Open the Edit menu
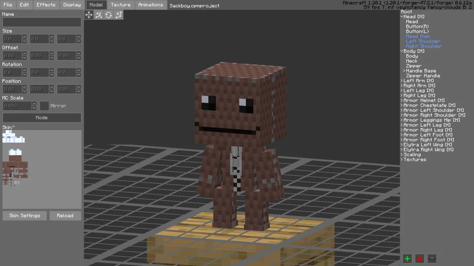Viewport: 474px width, 266px height. (x=24, y=5)
